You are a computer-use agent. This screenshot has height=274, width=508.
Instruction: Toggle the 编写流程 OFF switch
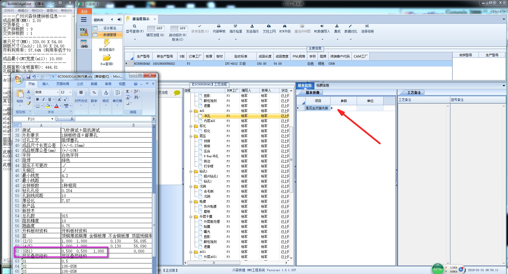click(x=156, y=28)
